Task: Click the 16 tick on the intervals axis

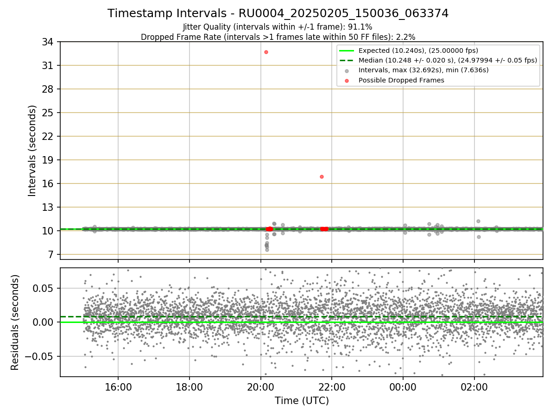Action: click(x=48, y=184)
